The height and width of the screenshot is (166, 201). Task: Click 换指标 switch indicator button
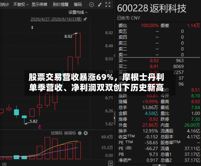70,133
